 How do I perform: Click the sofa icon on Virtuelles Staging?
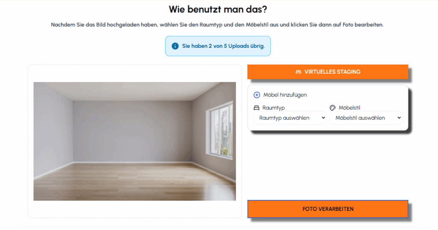point(298,72)
